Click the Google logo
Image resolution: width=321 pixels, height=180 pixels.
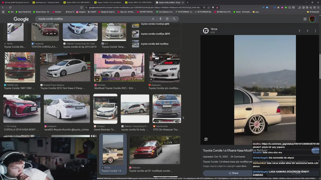21,19
